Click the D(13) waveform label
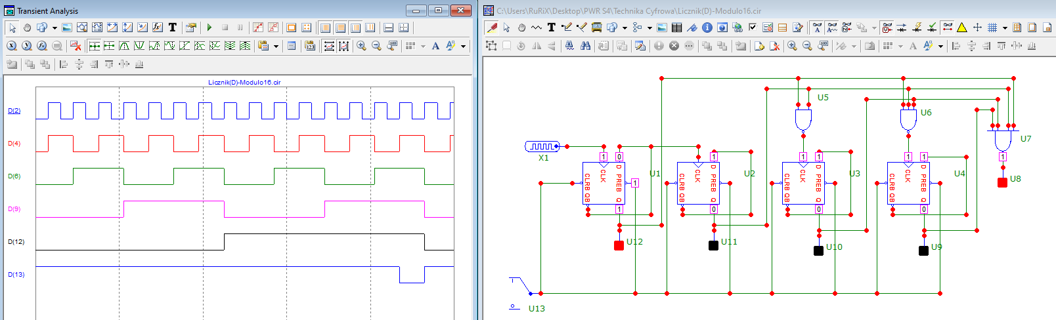Image resolution: width=1056 pixels, height=320 pixels. click(x=16, y=275)
